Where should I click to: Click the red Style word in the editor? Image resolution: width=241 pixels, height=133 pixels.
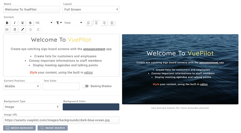tap(33, 73)
